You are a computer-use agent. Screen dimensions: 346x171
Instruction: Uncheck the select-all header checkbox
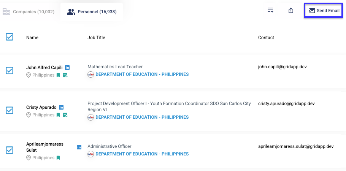(10, 37)
